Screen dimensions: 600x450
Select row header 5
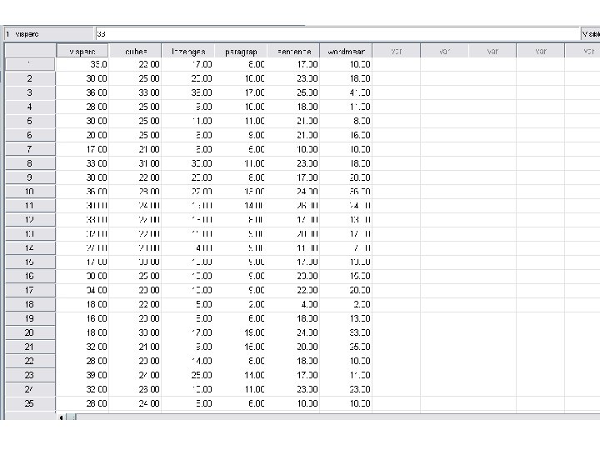30,121
